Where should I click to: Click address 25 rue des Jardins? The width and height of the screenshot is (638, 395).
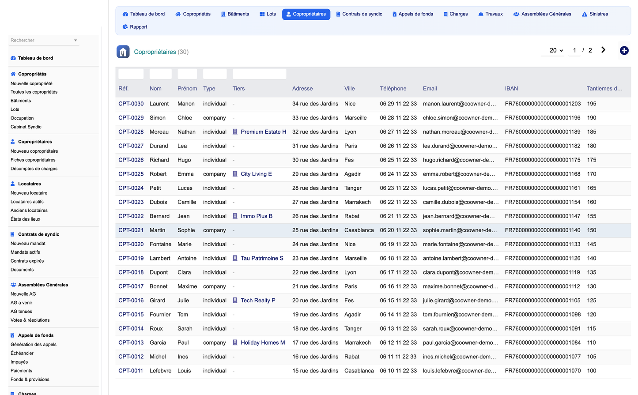point(315,230)
